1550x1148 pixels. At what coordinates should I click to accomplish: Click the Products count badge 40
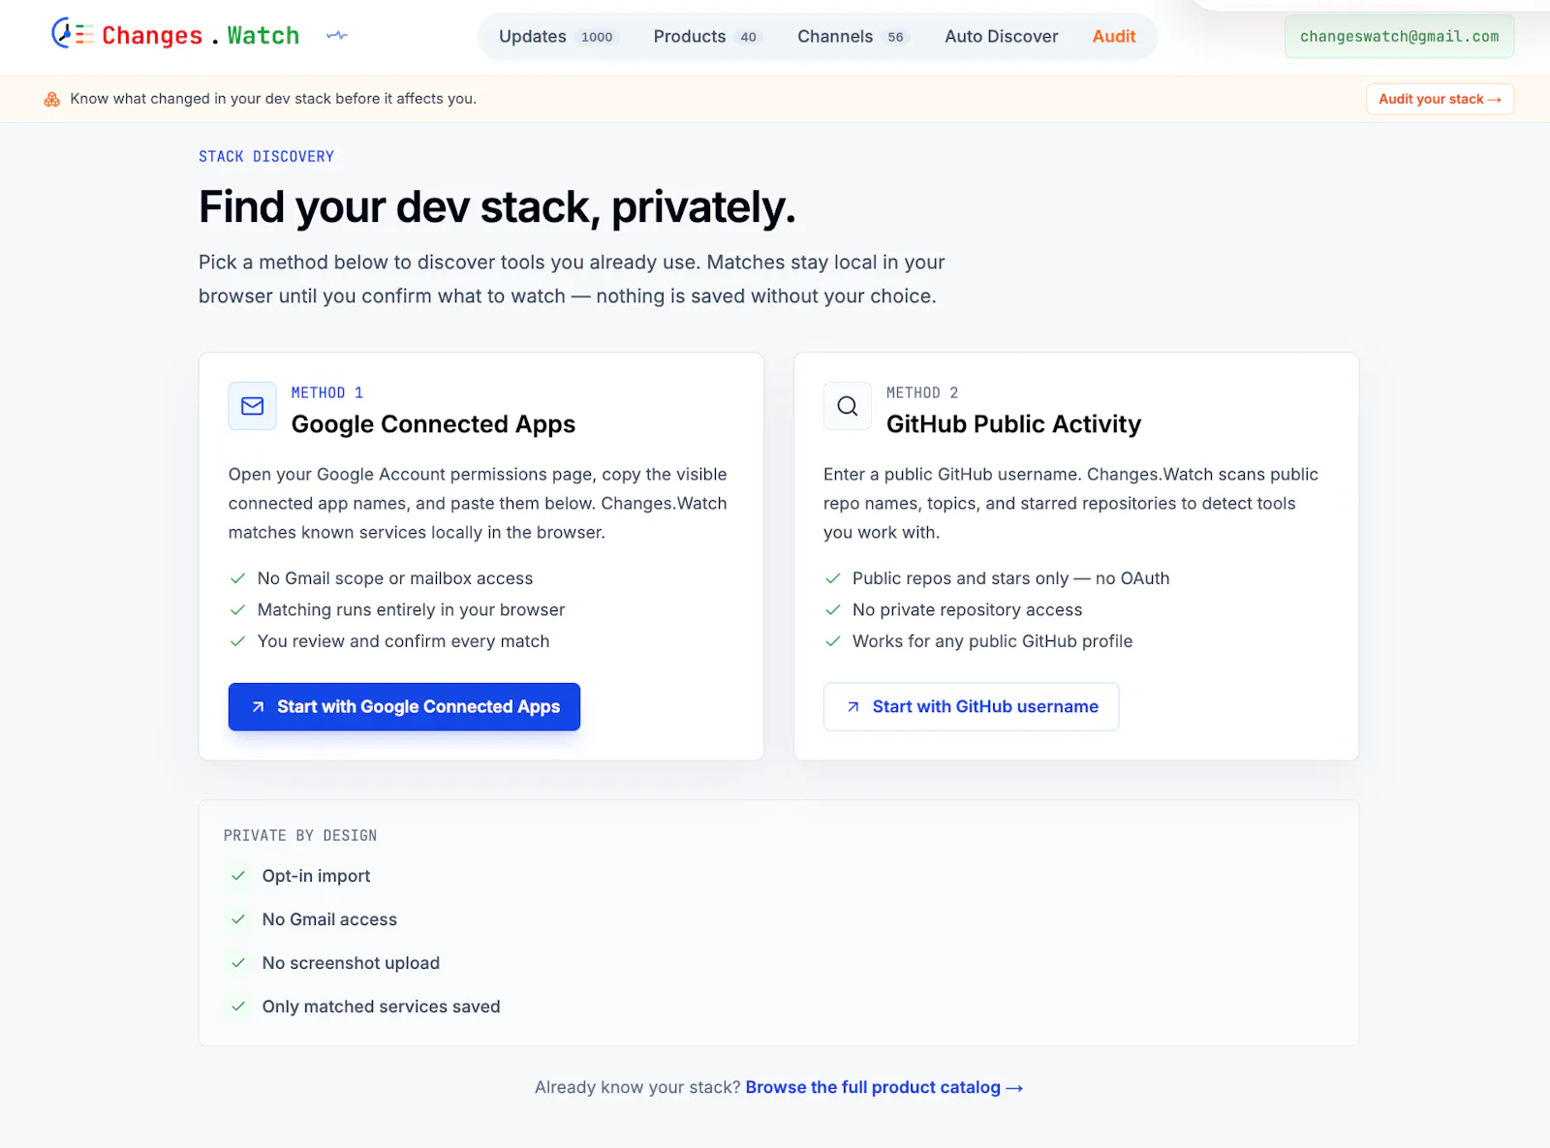click(x=748, y=37)
